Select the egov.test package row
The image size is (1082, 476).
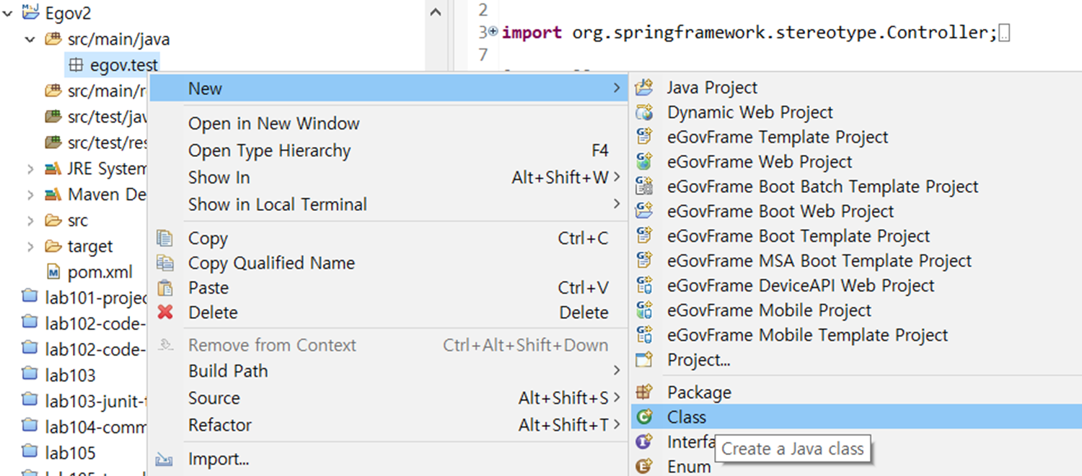[x=112, y=66]
